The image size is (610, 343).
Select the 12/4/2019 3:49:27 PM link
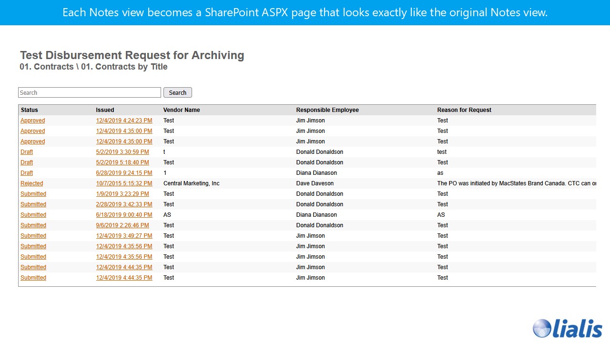[x=124, y=236]
